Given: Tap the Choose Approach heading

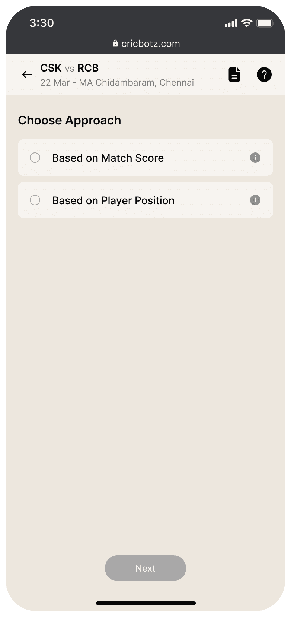Looking at the screenshot, I should pyautogui.click(x=70, y=120).
